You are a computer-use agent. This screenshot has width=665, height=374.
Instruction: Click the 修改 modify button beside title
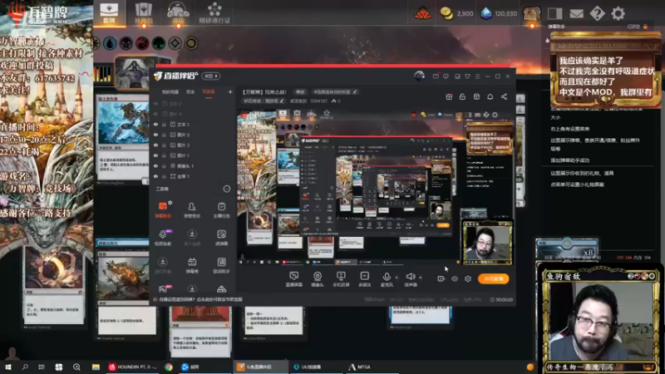coord(300,91)
